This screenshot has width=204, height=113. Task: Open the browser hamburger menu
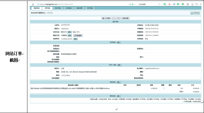tap(201, 4)
